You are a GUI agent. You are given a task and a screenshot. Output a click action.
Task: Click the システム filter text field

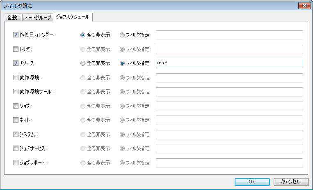click(229, 134)
